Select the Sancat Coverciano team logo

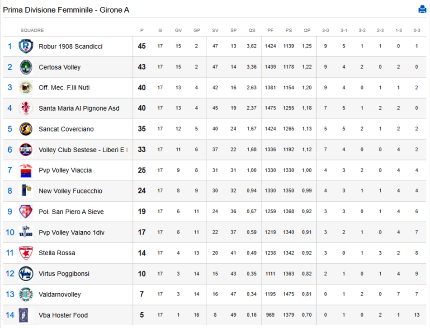(26, 129)
